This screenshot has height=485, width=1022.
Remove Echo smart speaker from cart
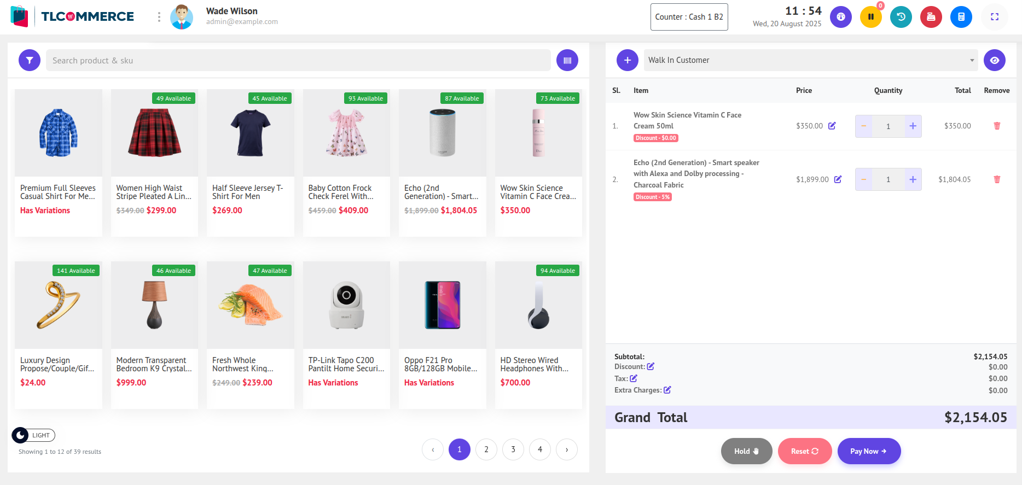996,179
